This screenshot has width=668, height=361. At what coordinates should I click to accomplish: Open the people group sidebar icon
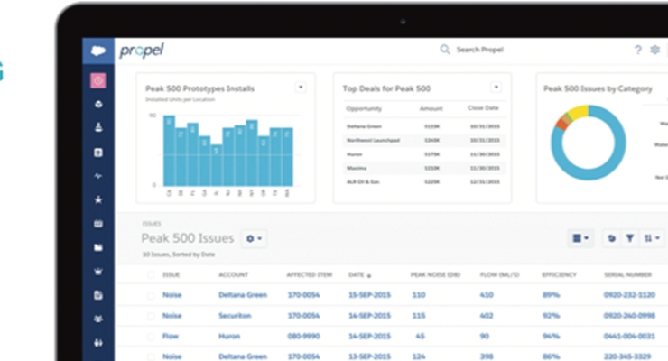(98, 319)
